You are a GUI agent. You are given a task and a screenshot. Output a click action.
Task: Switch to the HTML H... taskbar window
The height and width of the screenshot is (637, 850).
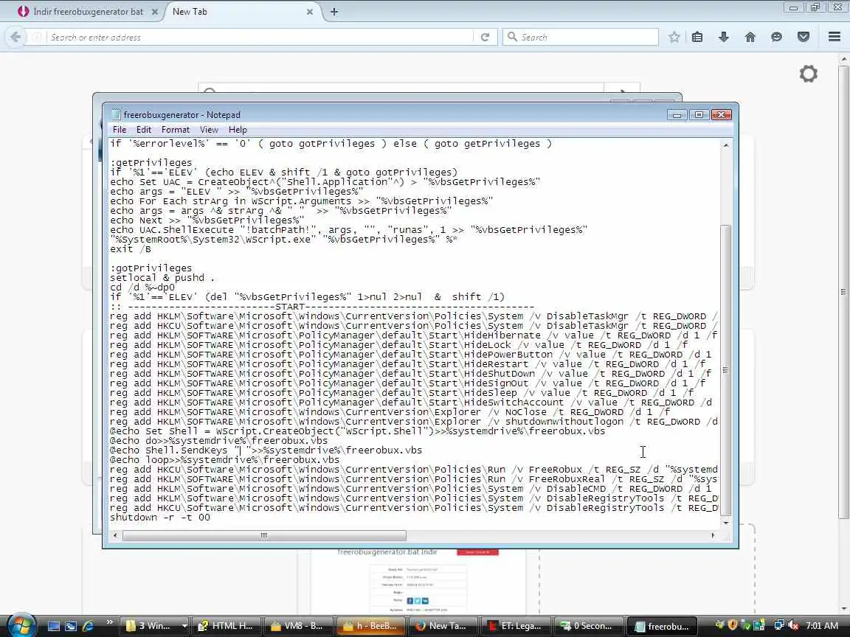click(x=226, y=626)
